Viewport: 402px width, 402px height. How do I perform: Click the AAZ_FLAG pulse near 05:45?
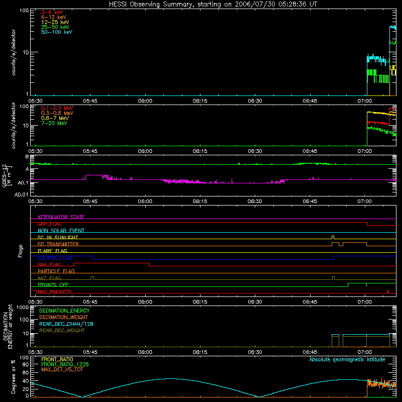pyautogui.click(x=92, y=278)
